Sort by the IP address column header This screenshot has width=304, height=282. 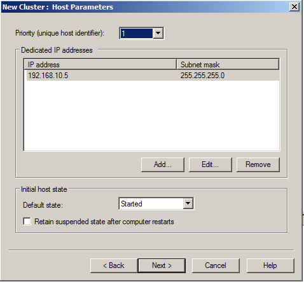tap(100, 64)
